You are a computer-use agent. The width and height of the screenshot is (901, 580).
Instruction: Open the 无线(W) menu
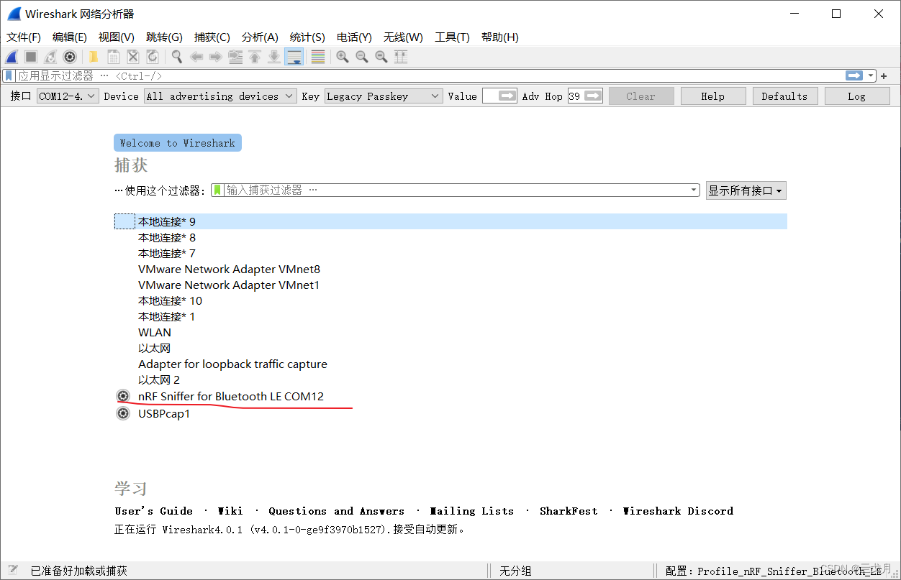click(x=402, y=37)
